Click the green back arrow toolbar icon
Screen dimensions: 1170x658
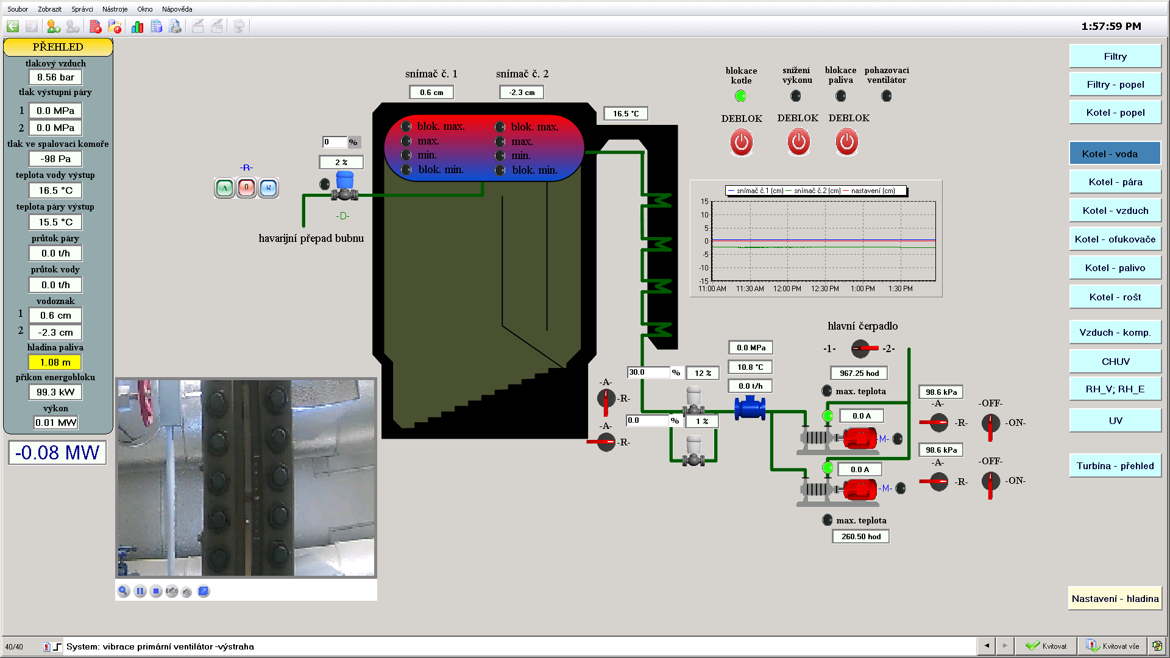tap(13, 26)
